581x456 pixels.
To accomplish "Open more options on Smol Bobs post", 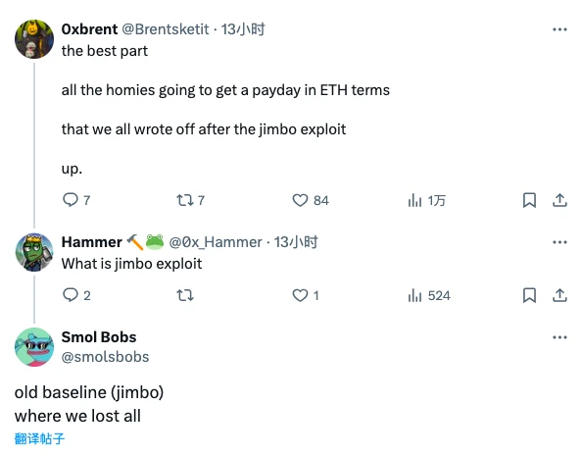I will (x=559, y=337).
